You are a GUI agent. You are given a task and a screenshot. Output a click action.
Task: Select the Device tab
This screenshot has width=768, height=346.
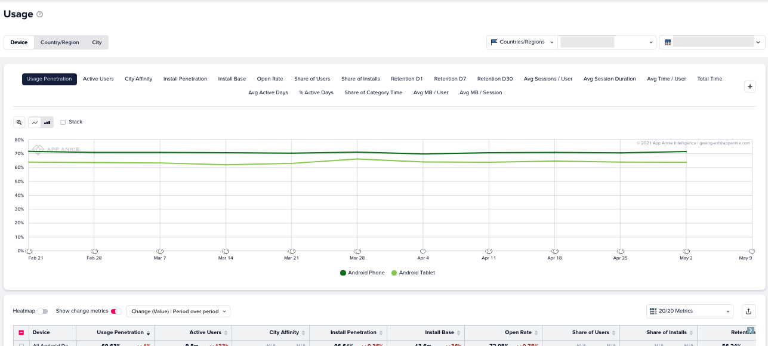coord(19,42)
